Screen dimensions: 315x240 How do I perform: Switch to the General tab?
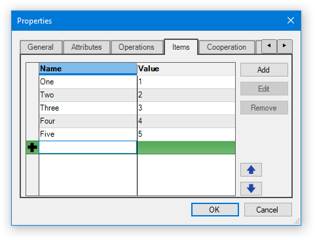[x=41, y=47]
